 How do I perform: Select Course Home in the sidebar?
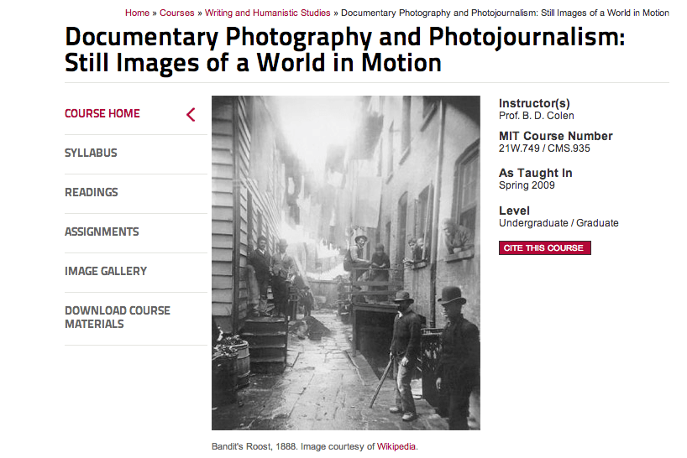[x=102, y=114]
